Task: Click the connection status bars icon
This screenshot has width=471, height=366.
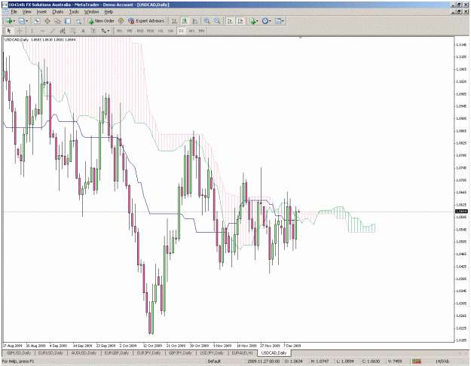Action: [x=416, y=361]
